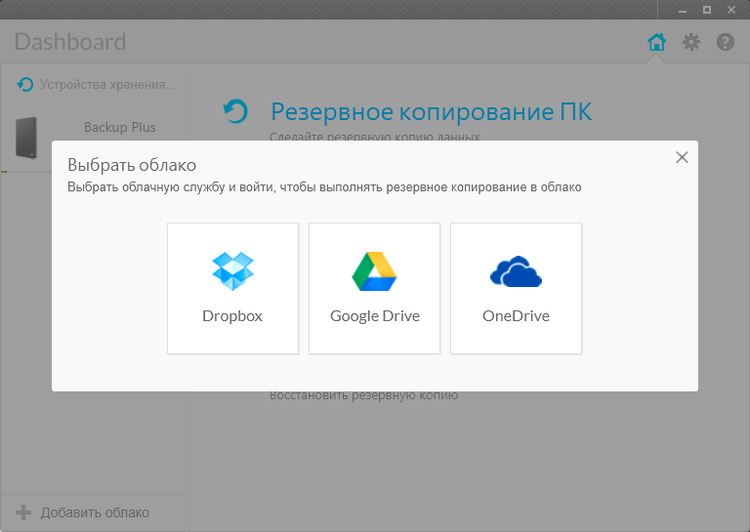Open the settings gear icon
Screen dimensions: 750x532
[x=691, y=42]
